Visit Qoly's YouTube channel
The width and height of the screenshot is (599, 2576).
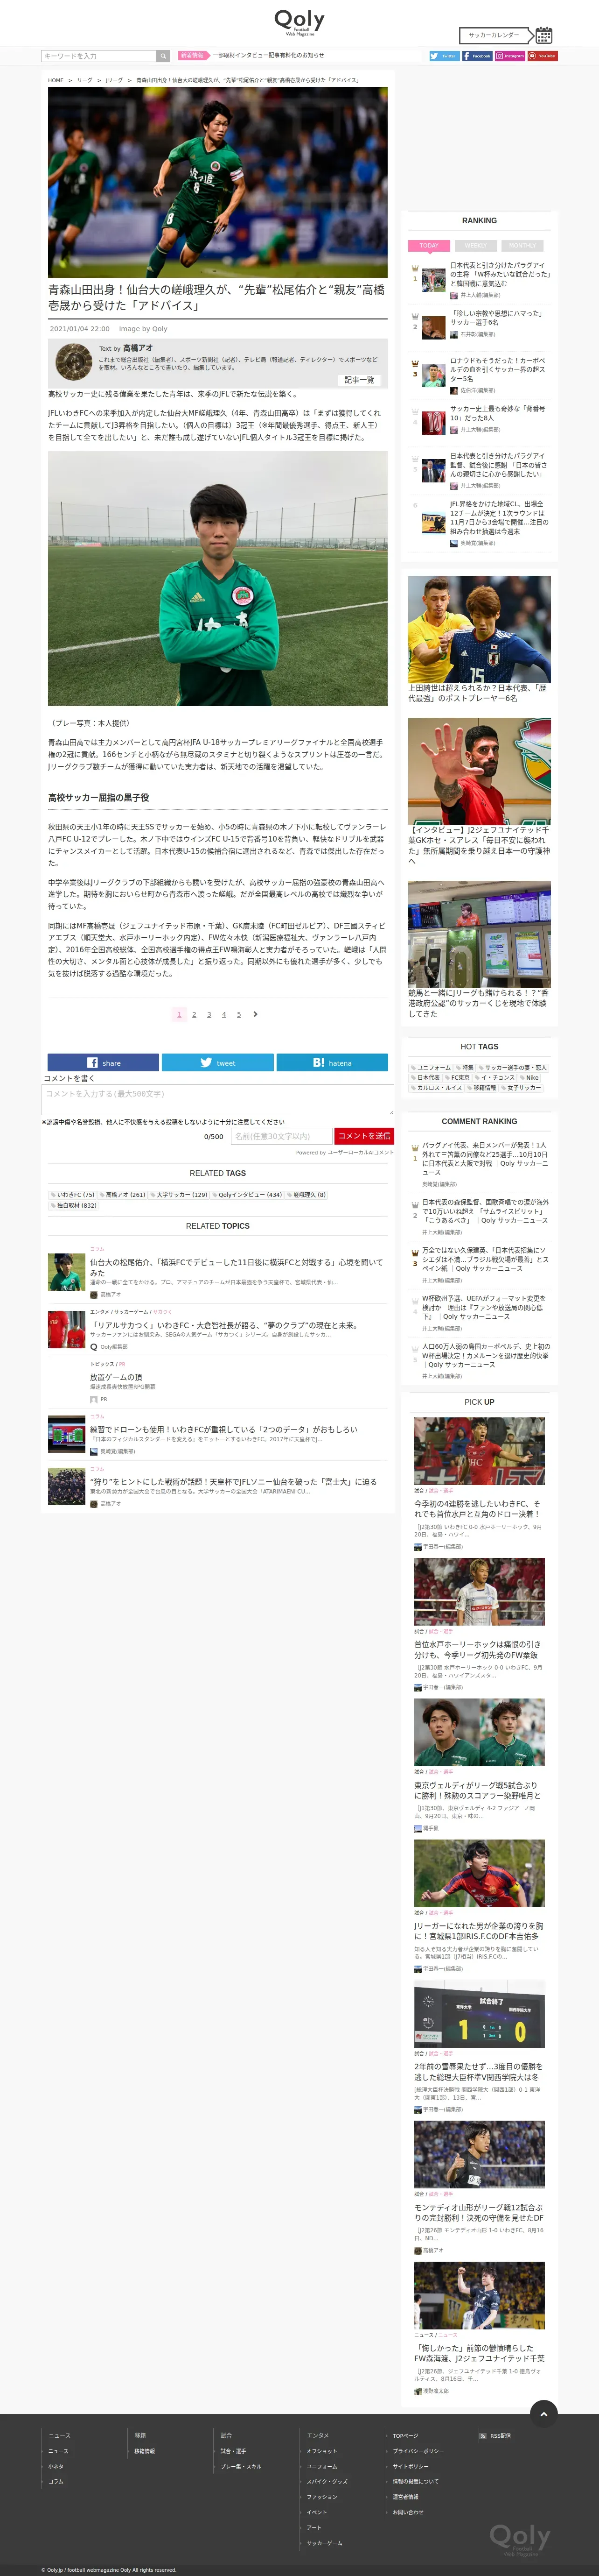click(542, 56)
